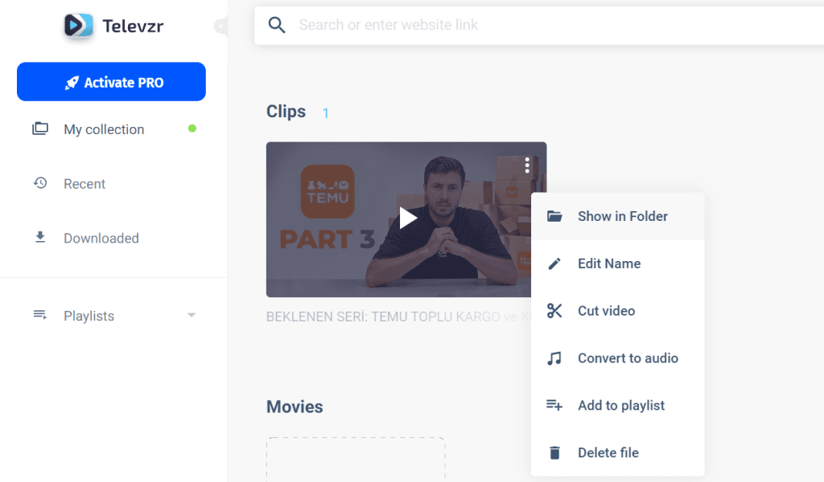Select the Playlists list icon
824x482 pixels.
tap(39, 315)
